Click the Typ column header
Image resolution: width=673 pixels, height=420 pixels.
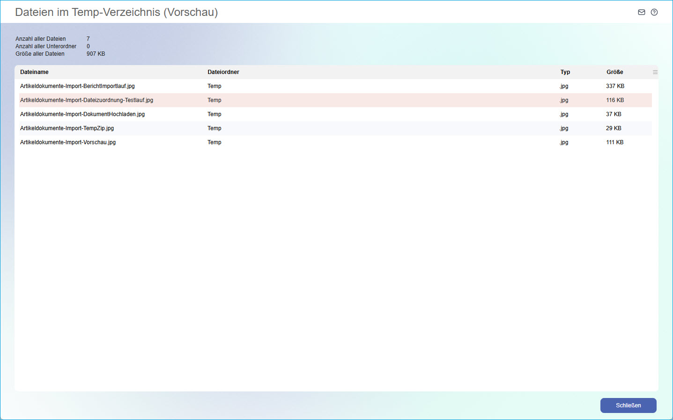tap(565, 72)
